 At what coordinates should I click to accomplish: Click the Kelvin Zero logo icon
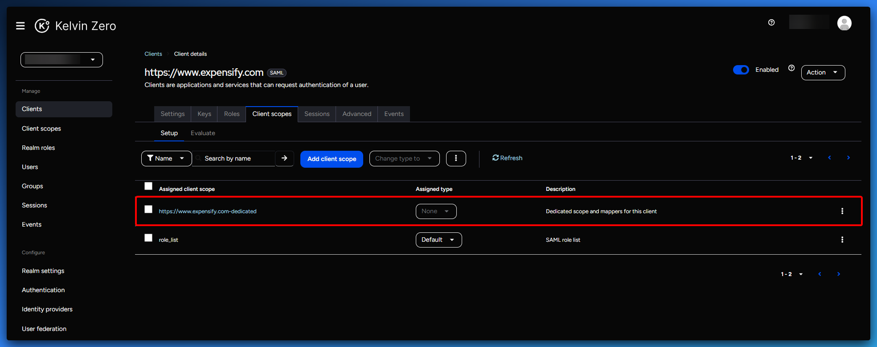tap(42, 26)
